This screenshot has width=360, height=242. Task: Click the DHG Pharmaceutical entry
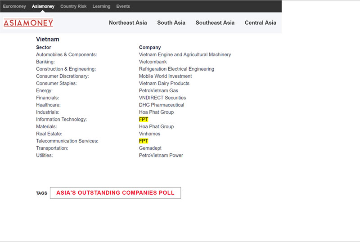[161, 105]
